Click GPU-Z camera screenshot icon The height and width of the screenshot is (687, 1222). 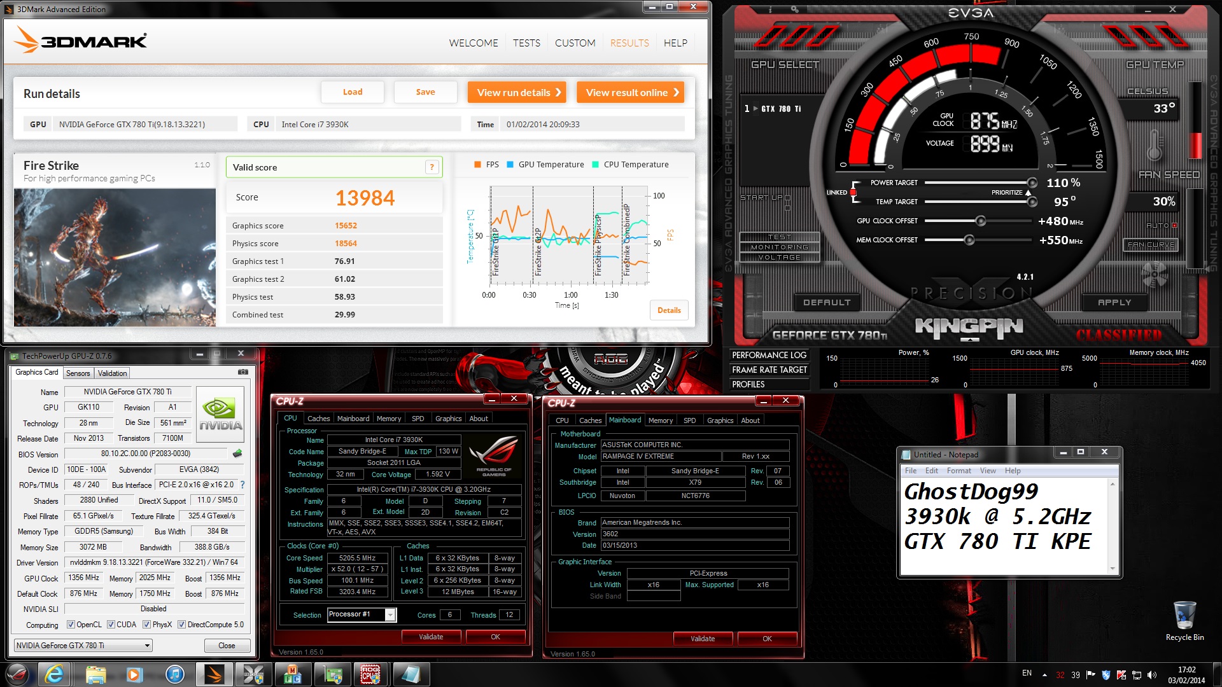coord(242,372)
